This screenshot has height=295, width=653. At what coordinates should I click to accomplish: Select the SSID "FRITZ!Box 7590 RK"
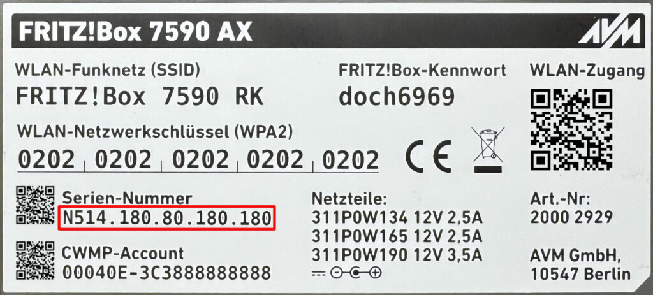[x=140, y=97]
